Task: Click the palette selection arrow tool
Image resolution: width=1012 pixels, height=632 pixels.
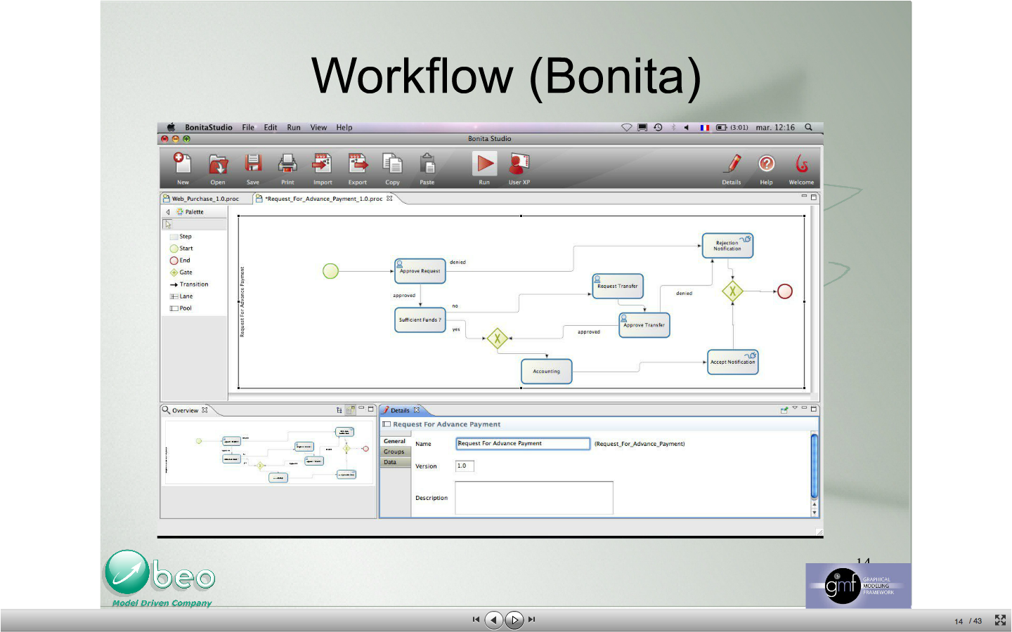Action: (x=168, y=225)
